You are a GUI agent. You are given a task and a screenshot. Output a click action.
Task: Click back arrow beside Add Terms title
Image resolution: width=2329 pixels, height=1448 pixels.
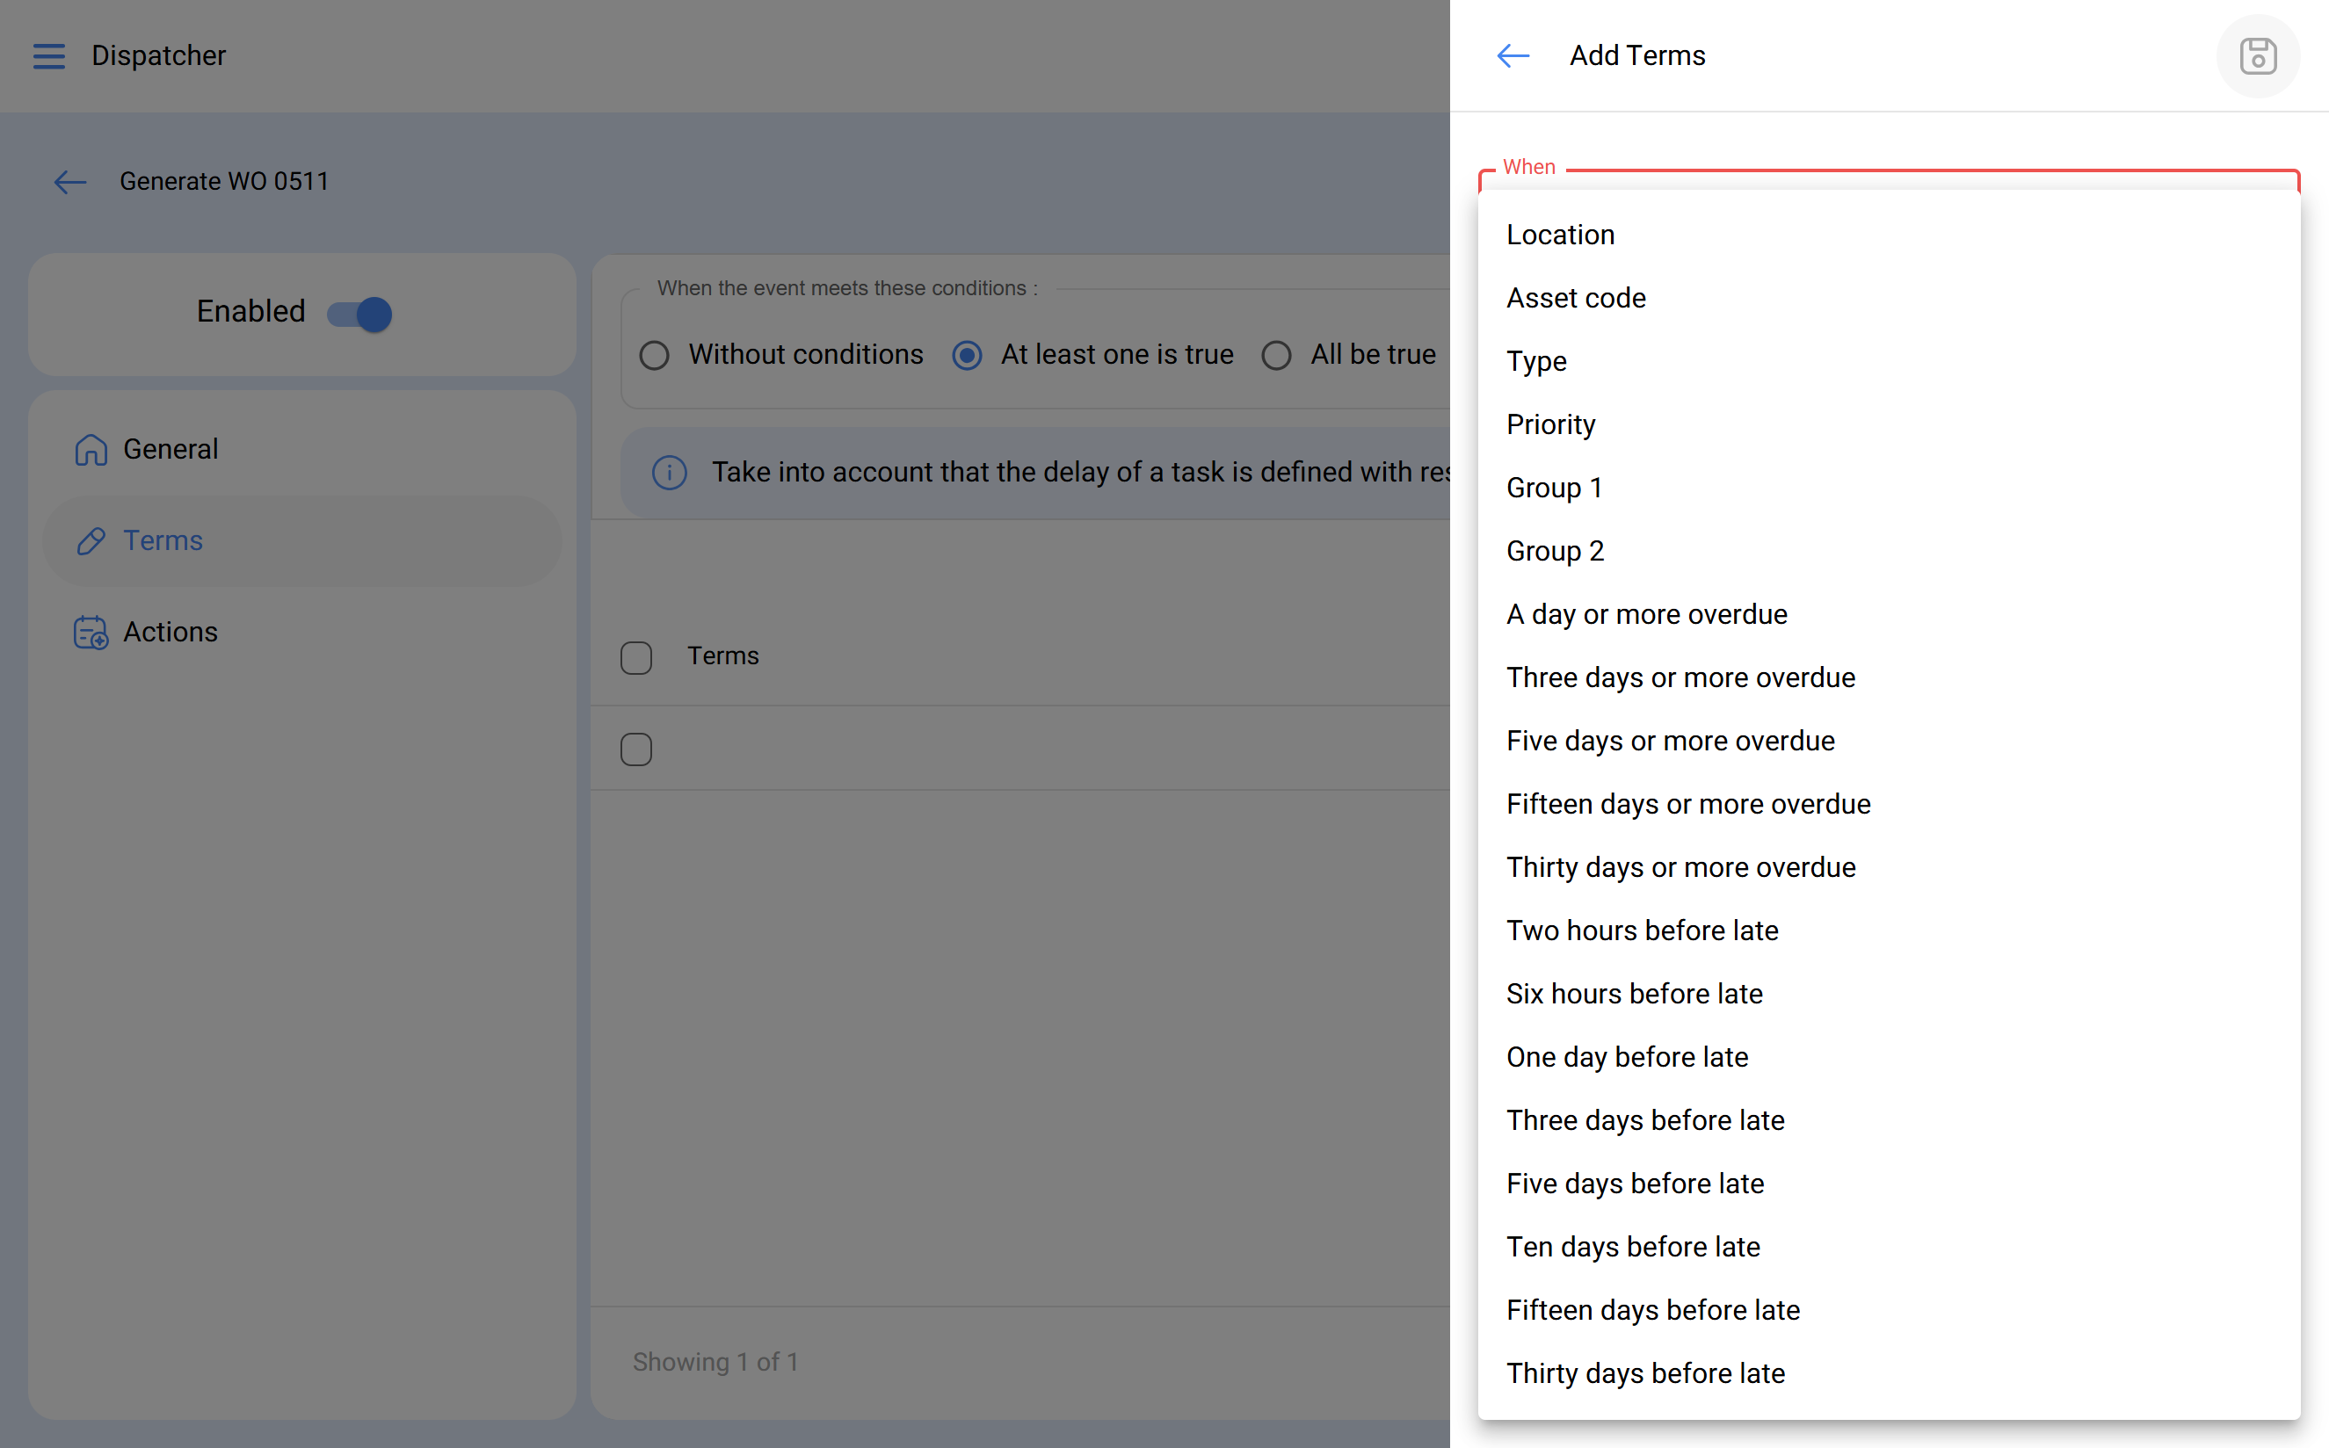pyautogui.click(x=1513, y=56)
